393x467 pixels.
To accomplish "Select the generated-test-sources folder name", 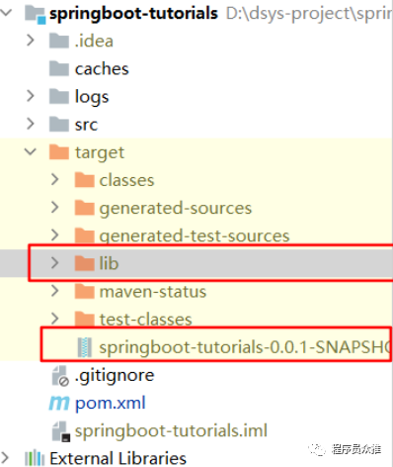I will tap(195, 236).
